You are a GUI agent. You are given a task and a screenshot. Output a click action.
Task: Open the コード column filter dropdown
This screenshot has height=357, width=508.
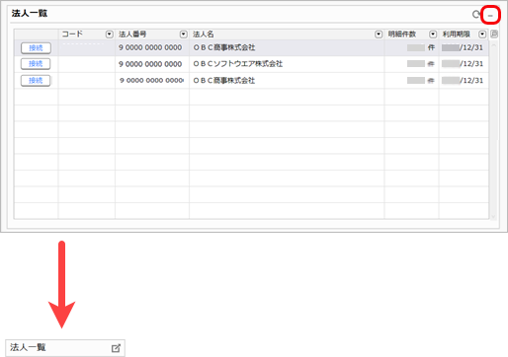click(110, 35)
